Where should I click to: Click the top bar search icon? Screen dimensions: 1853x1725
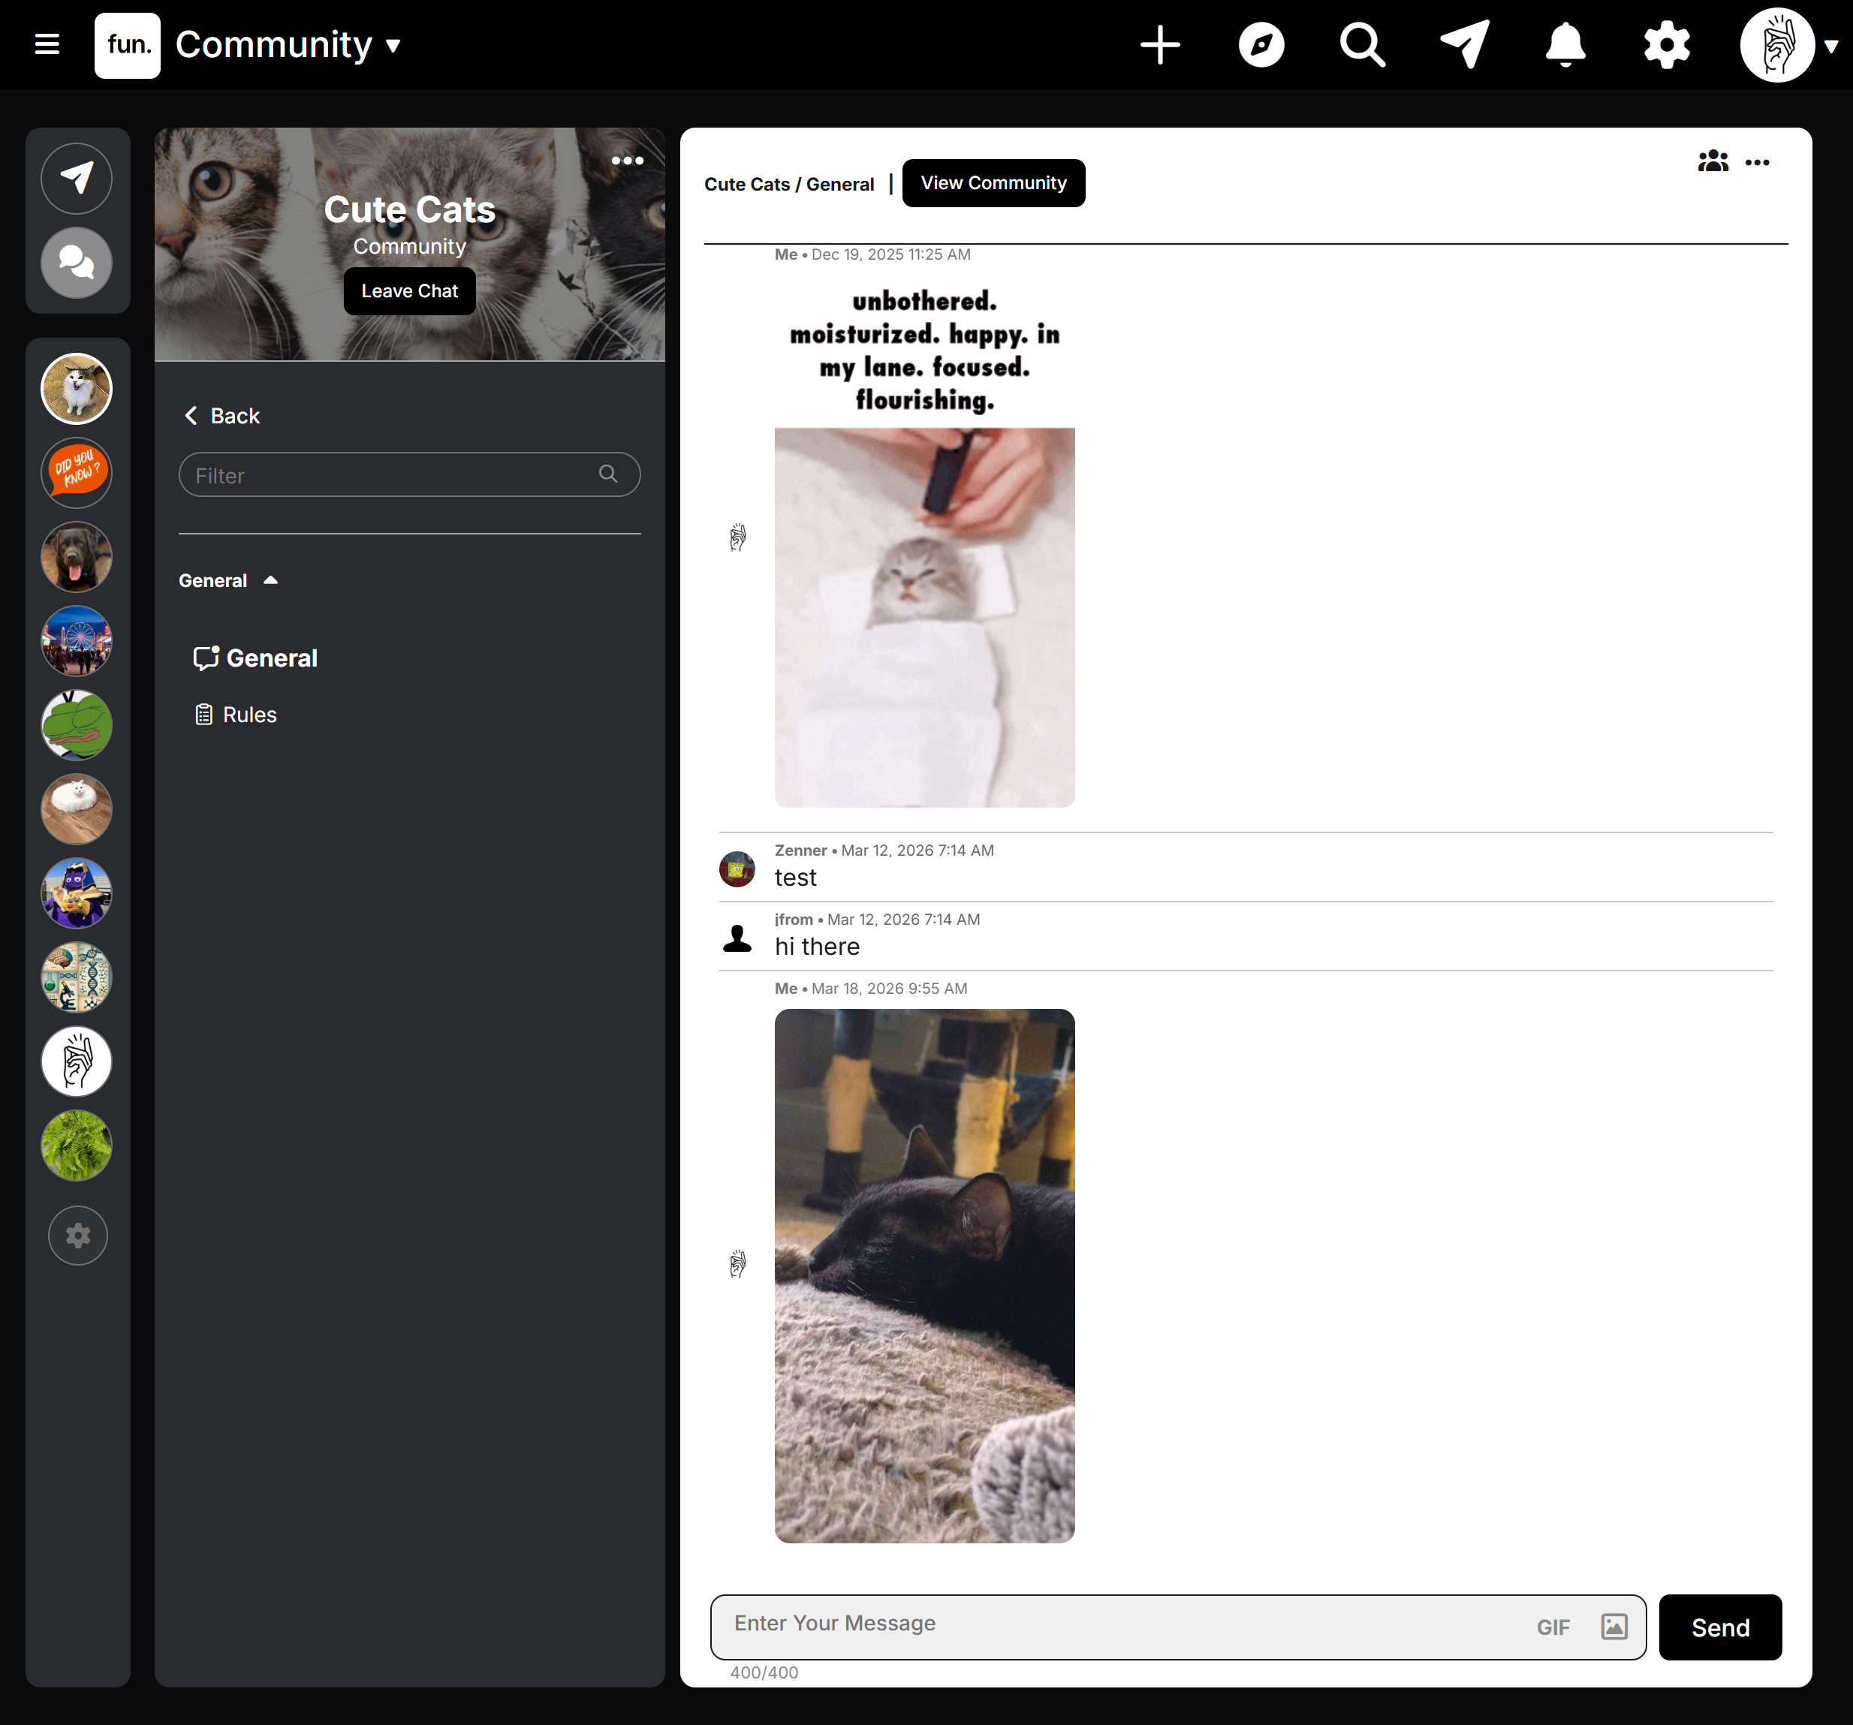pos(1362,45)
